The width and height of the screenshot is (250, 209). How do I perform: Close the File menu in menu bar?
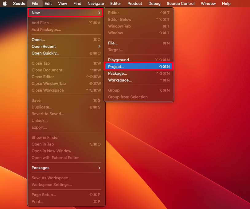[35, 3]
